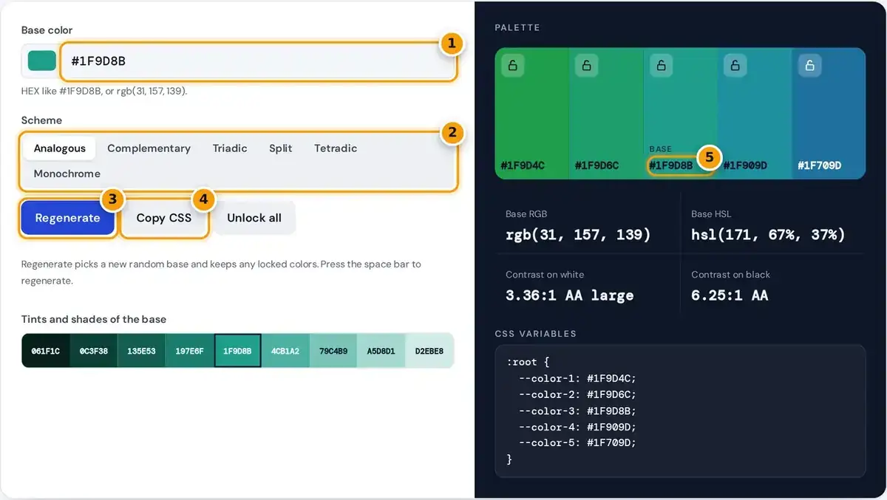Pick the 0C3F38 shade swatch
The width and height of the screenshot is (887, 500).
pos(94,351)
